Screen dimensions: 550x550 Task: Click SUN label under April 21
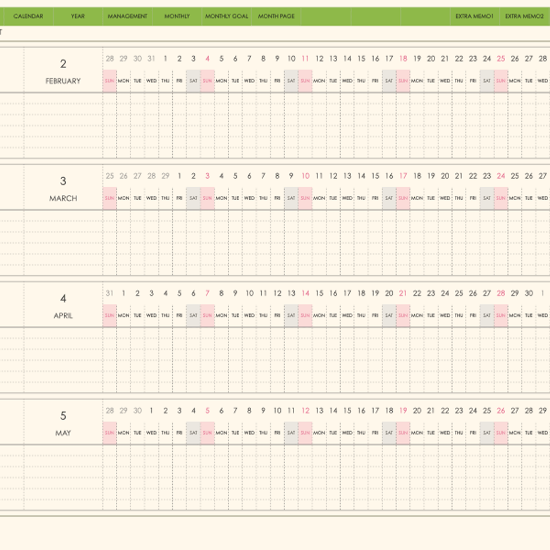(x=403, y=316)
